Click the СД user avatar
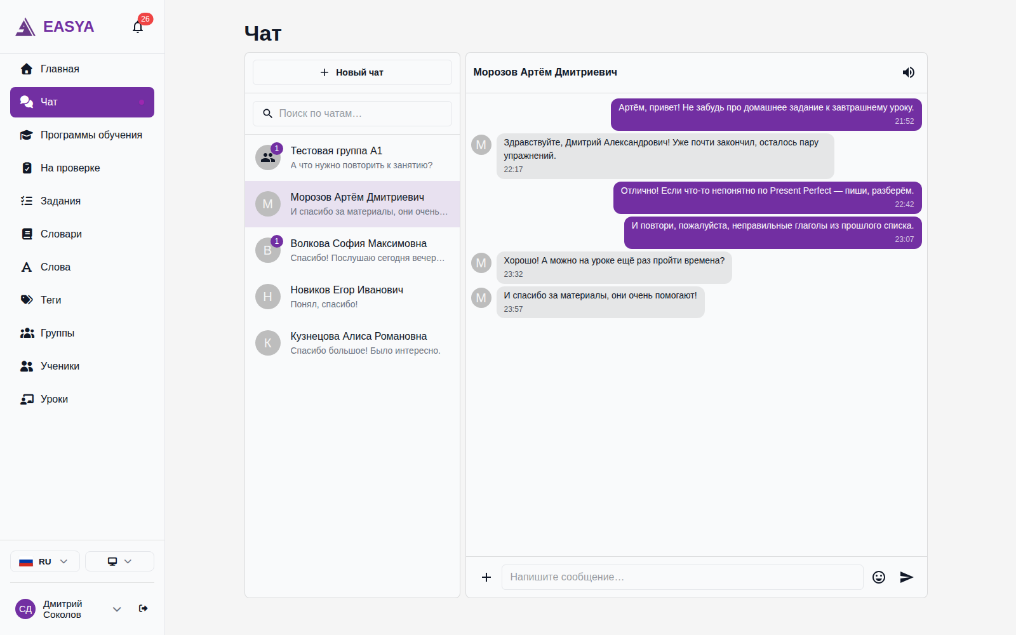Screen dimensions: 1016x635 [25, 609]
